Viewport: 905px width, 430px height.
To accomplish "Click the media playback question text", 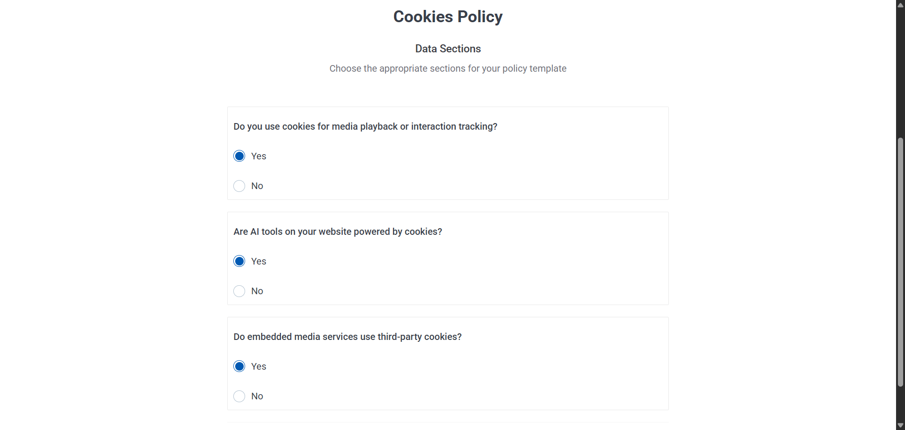I will click(365, 126).
